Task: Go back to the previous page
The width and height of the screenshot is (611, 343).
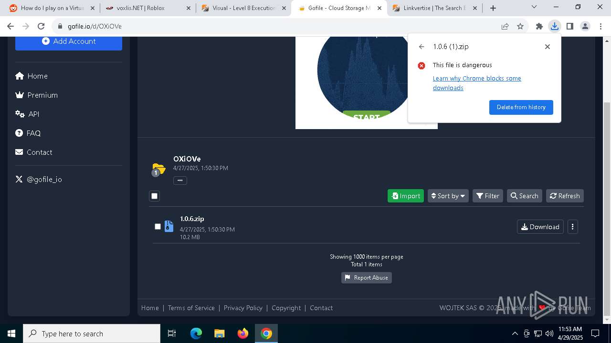Action: [x=11, y=27]
